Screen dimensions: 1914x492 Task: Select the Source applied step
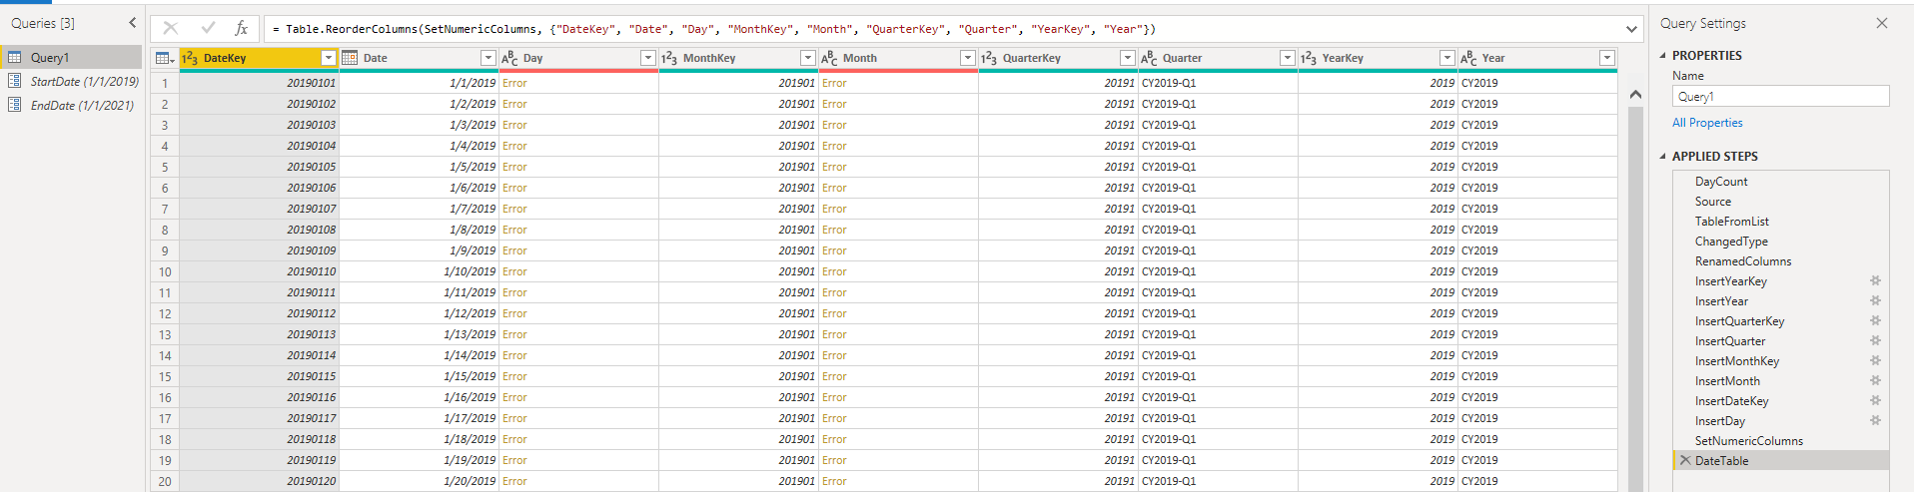1781,202
